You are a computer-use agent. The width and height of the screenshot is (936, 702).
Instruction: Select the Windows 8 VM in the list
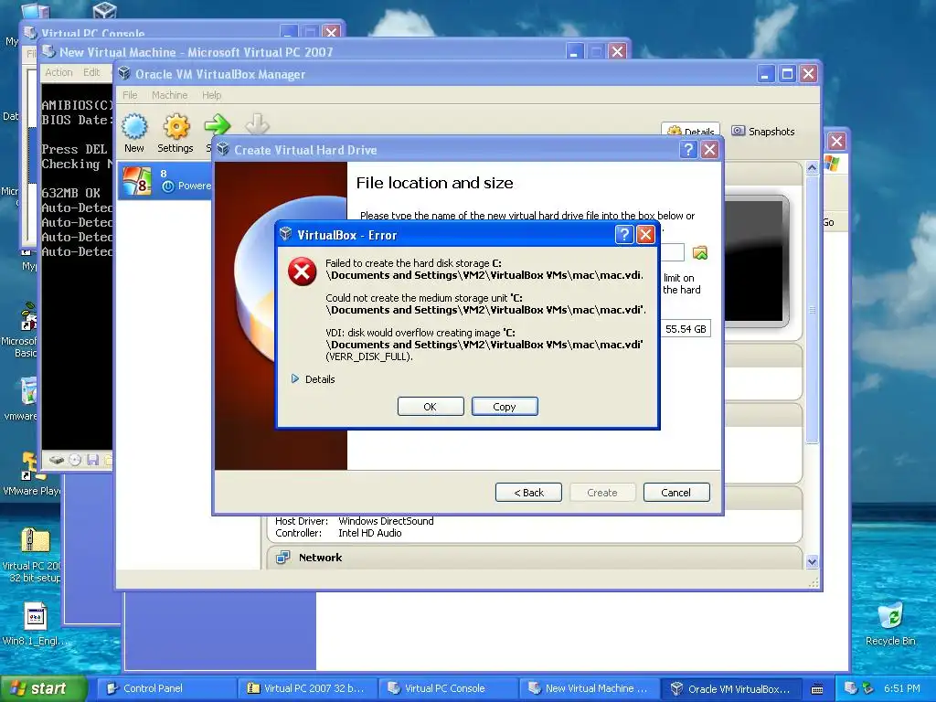(x=165, y=180)
